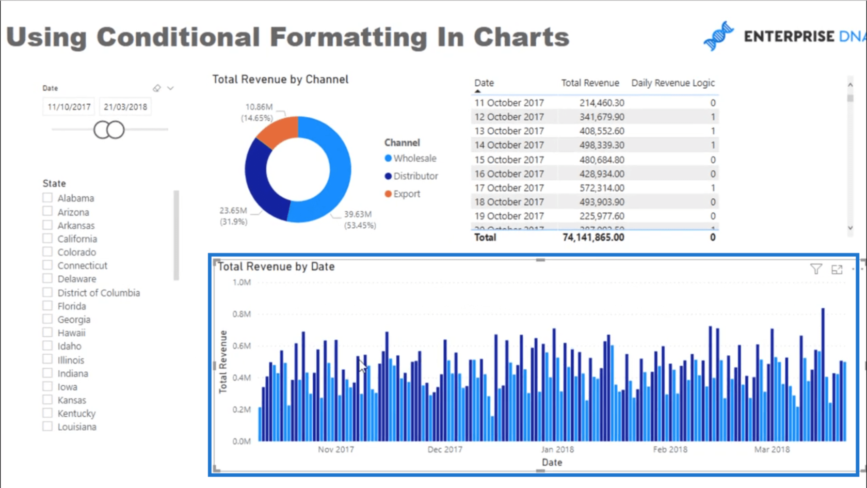Click the sort arrow under Date column header
The height and width of the screenshot is (488, 867).
pos(477,91)
